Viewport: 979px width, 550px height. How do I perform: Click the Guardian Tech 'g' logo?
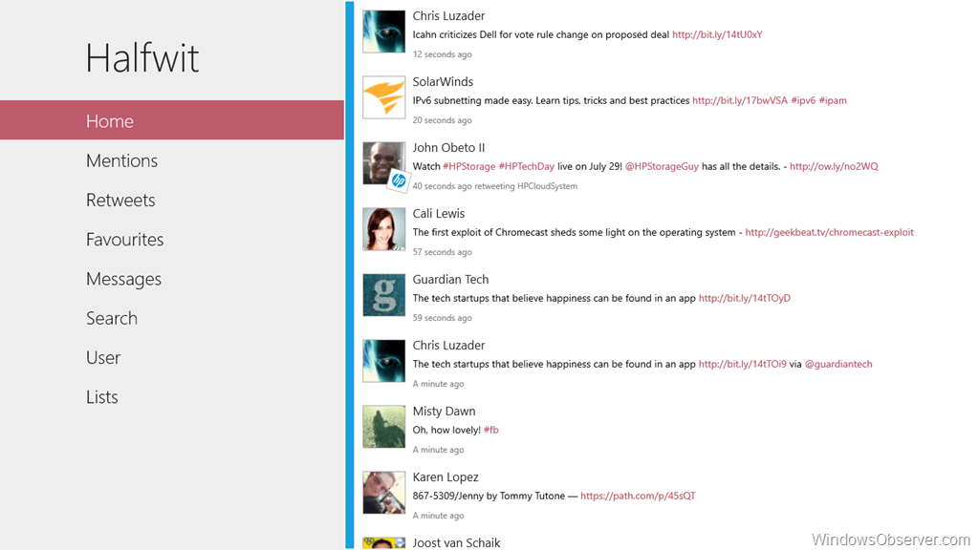[x=384, y=295]
